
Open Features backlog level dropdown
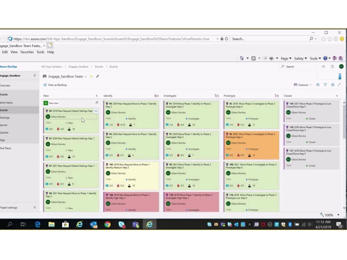pyautogui.click(x=303, y=85)
